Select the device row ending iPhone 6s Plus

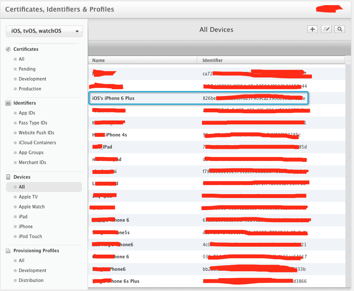click(x=217, y=281)
